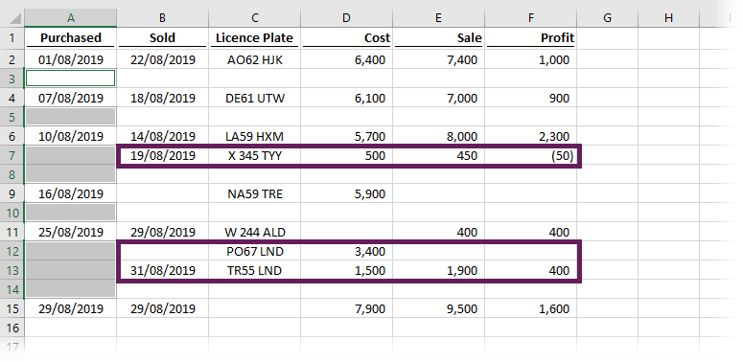Click the Sale header cell
743x362 pixels.
438,38
